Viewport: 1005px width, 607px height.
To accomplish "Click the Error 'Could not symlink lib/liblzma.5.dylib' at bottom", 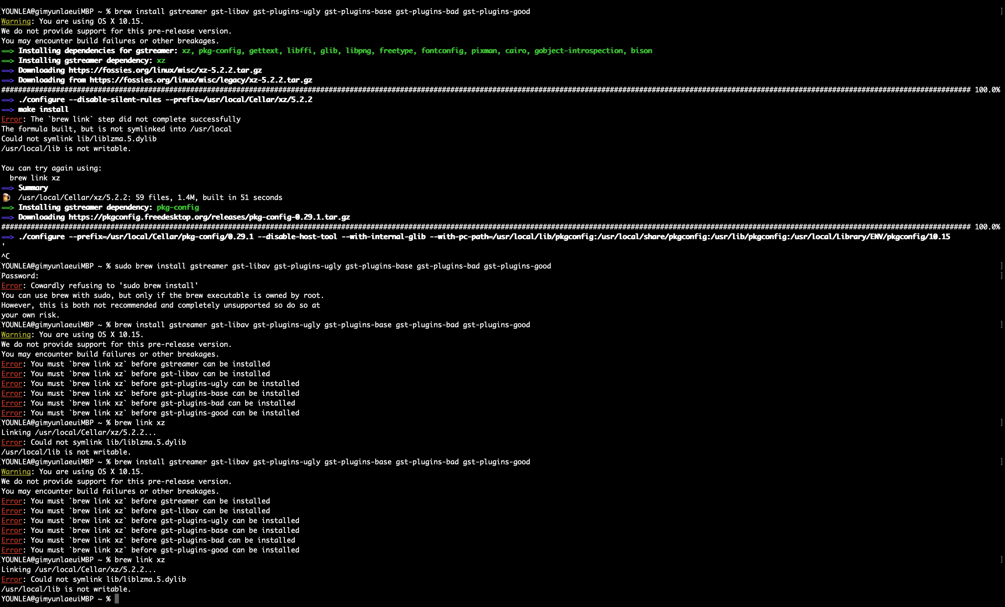I will [93, 579].
